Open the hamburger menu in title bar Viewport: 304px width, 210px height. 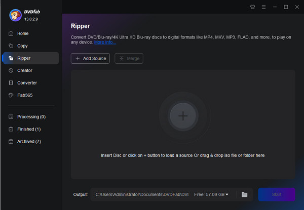coord(263,7)
